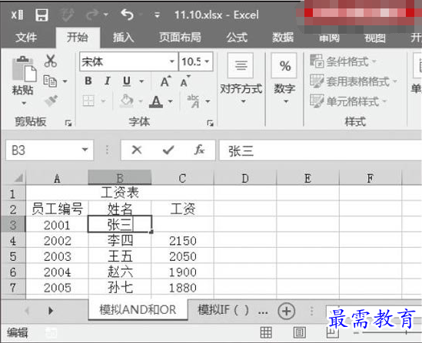Click the Fill Color bucket icon
This screenshot has width=422, height=343.
[127, 101]
